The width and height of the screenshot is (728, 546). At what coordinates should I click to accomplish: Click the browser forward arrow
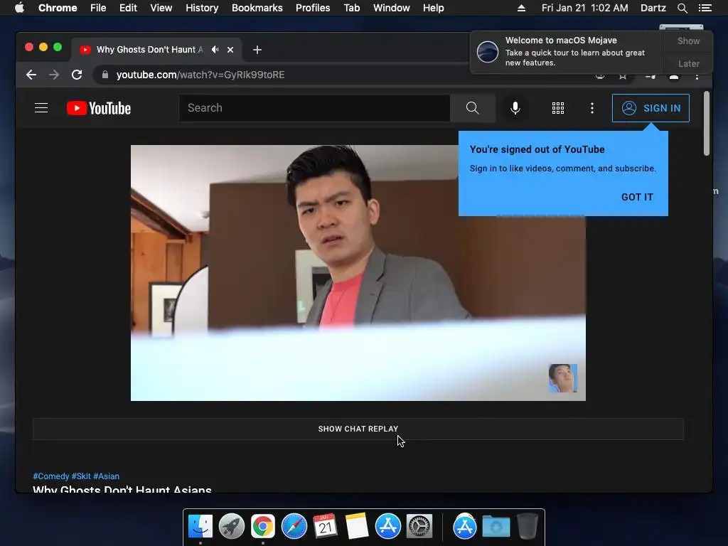[54, 75]
